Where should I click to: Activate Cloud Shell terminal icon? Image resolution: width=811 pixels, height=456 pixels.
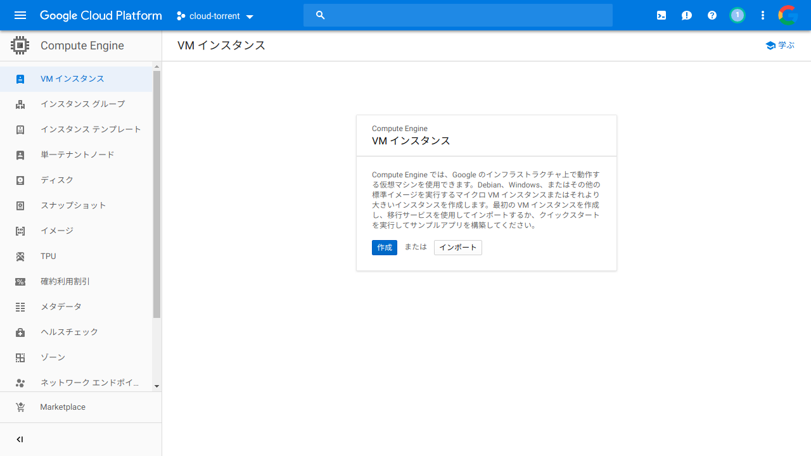661,15
